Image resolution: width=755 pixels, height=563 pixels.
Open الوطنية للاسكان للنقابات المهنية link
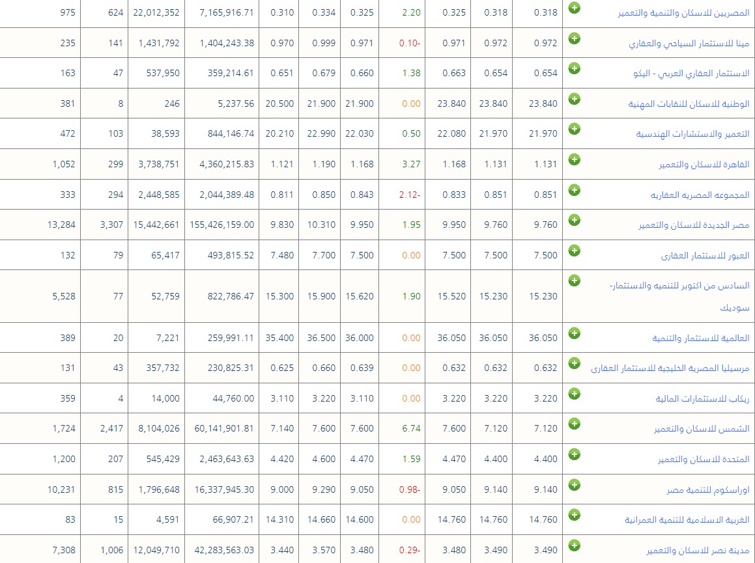[x=689, y=104]
